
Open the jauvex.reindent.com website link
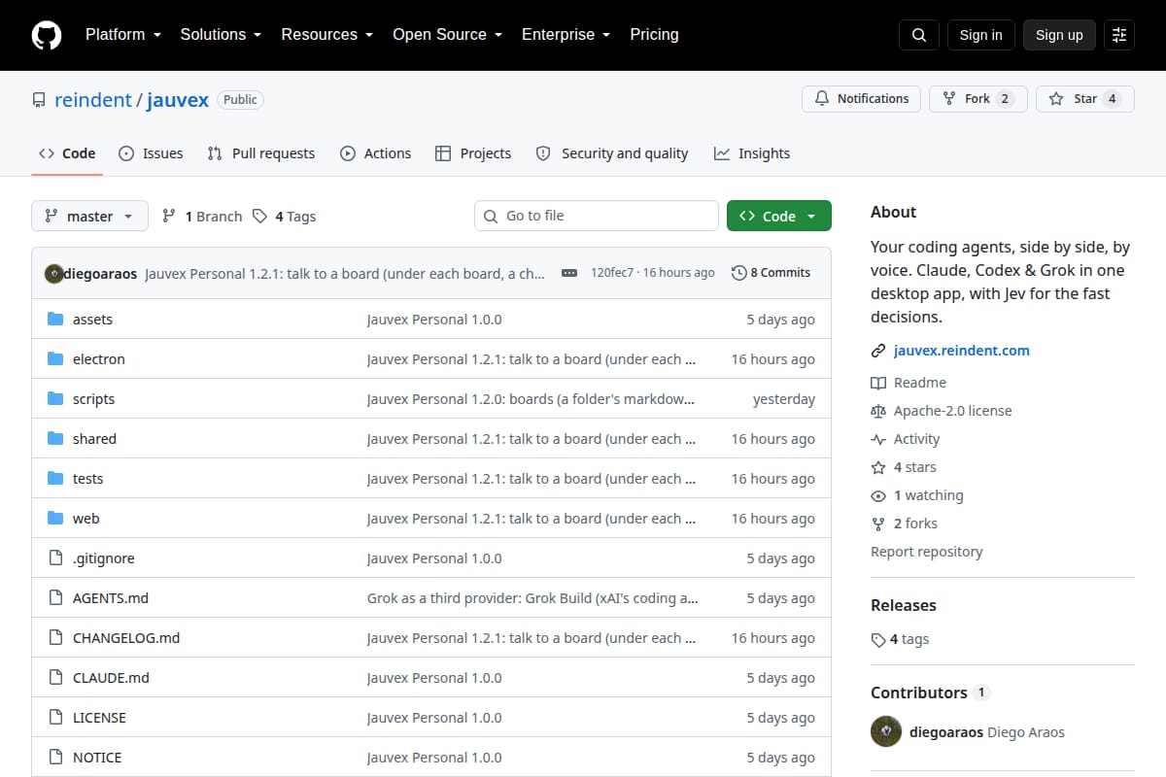click(x=962, y=351)
